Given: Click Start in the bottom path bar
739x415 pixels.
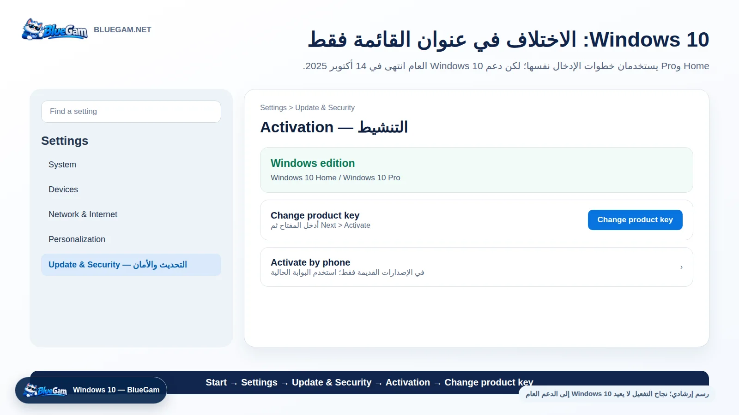Looking at the screenshot, I should pos(216,382).
